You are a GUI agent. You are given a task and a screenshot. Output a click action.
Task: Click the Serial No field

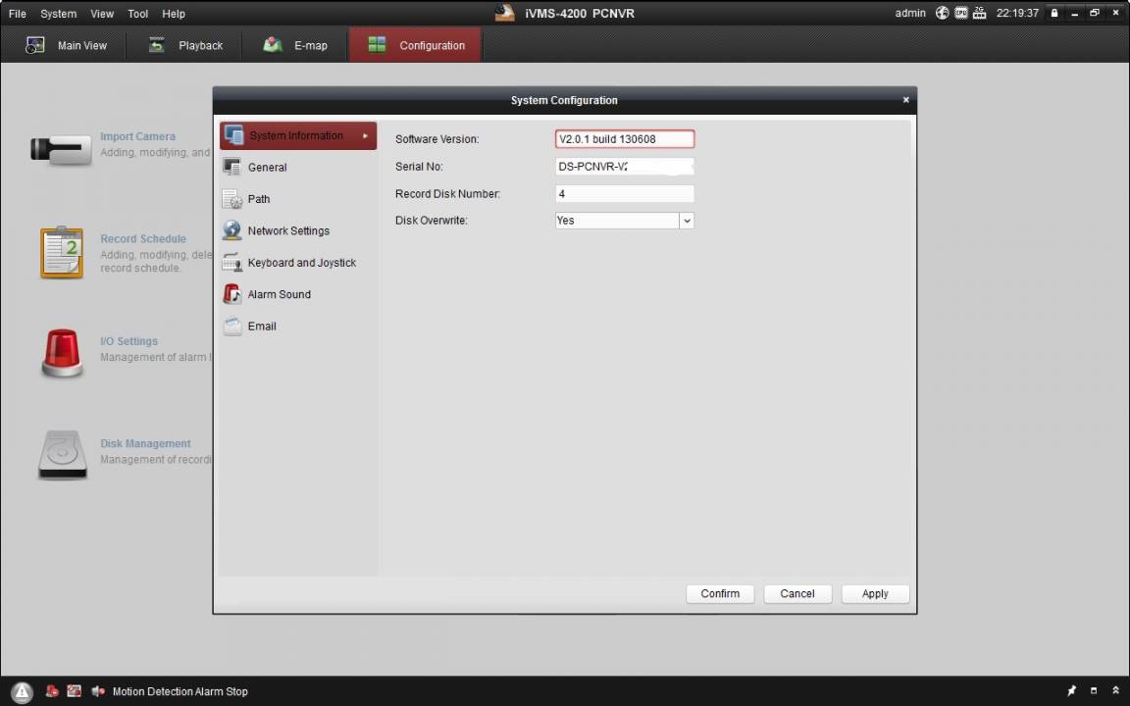pyautogui.click(x=625, y=167)
